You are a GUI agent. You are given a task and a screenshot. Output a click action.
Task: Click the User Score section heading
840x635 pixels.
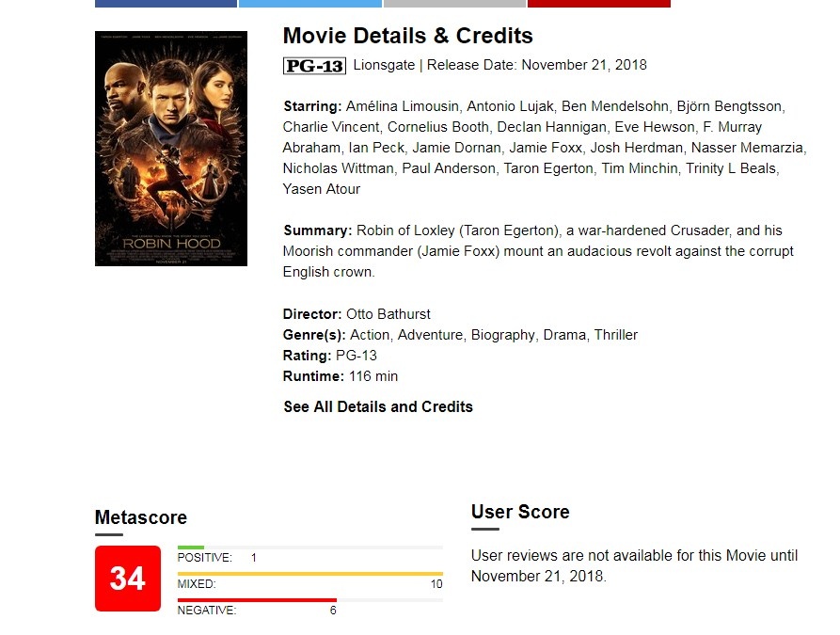click(520, 513)
